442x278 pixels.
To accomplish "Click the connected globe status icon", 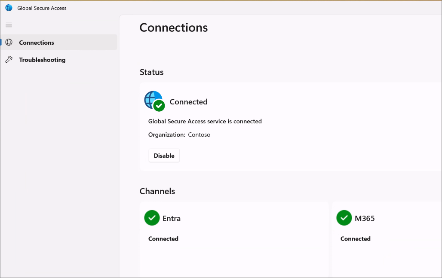I will (x=154, y=101).
